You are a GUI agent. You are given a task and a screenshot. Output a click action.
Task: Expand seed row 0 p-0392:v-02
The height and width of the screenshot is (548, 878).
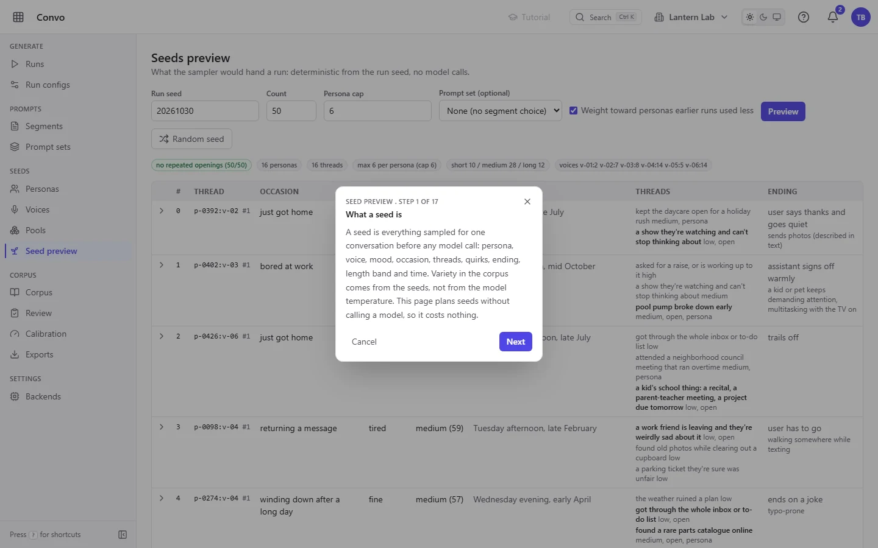[x=162, y=211]
